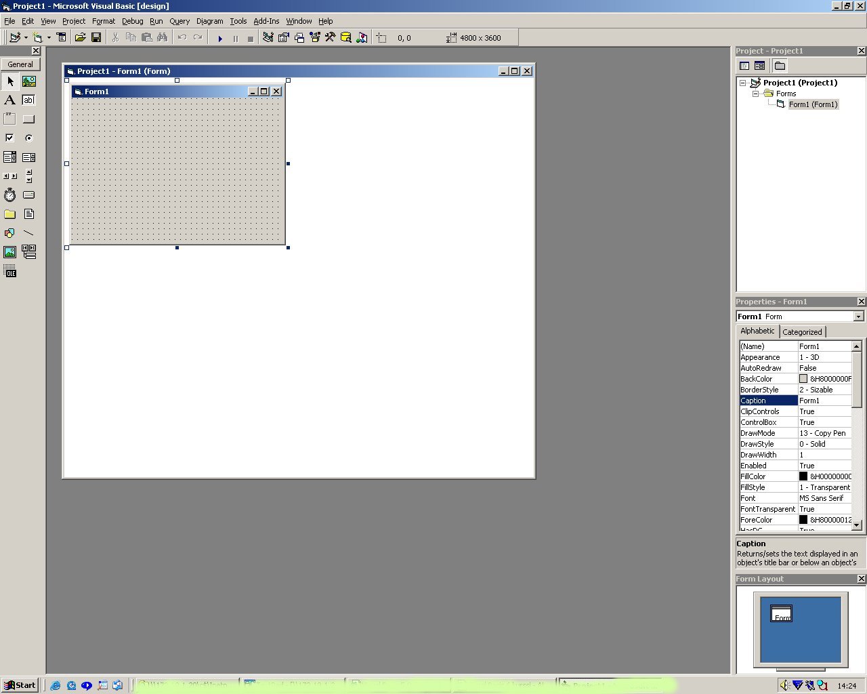Viewport: 867px width, 694px height.
Task: Start the program with the Run arrow
Action: [220, 39]
